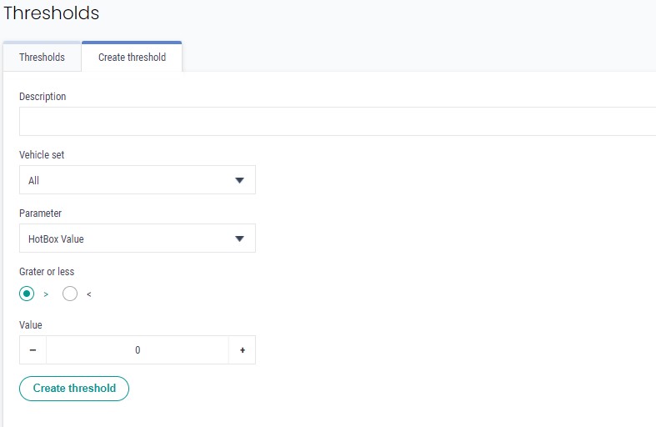Click the Parameter dropdown arrow icon

[240, 239]
